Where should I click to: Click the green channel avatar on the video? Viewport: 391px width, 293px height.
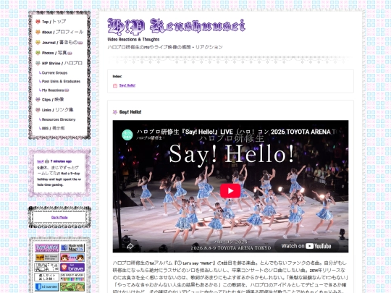127,135
